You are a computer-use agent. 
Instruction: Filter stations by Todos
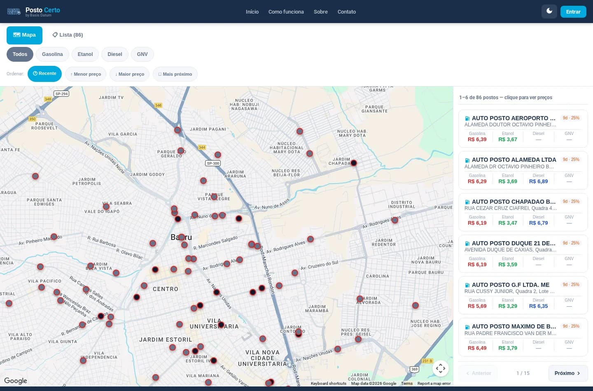tap(20, 54)
